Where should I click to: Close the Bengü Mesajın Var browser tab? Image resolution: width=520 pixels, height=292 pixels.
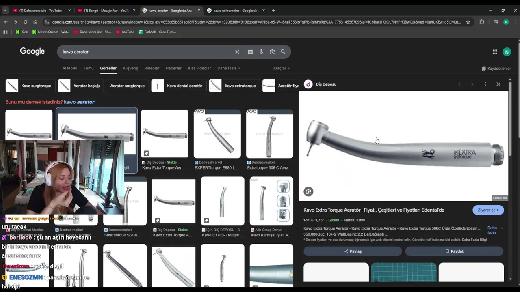point(134,10)
